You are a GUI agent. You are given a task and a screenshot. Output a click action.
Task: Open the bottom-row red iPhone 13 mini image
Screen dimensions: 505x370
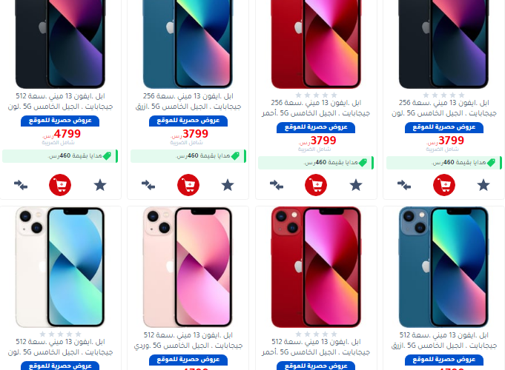tap(316, 267)
